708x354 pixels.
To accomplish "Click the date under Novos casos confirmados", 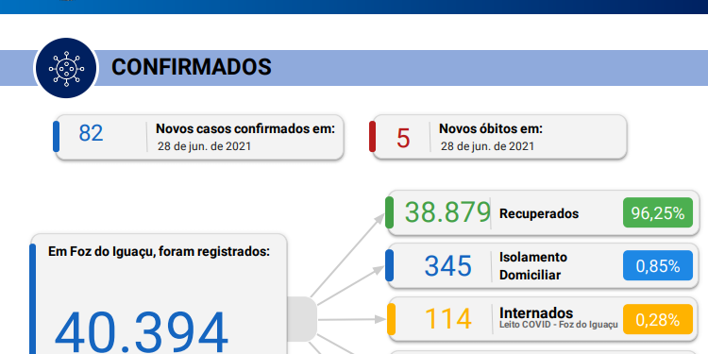I will [x=204, y=146].
